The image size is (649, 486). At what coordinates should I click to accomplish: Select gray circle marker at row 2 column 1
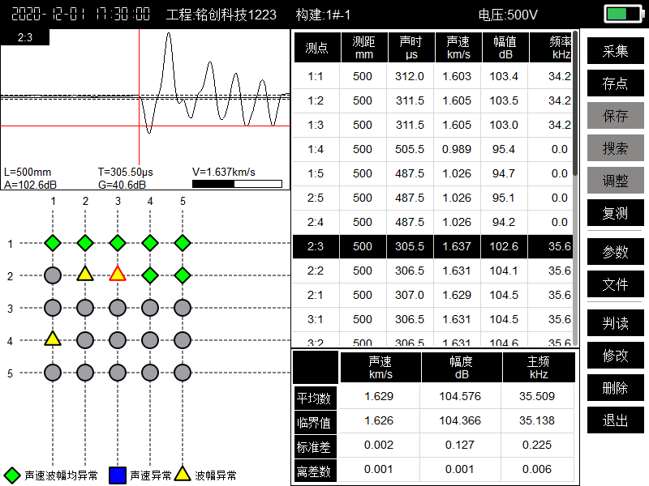pyautogui.click(x=53, y=275)
